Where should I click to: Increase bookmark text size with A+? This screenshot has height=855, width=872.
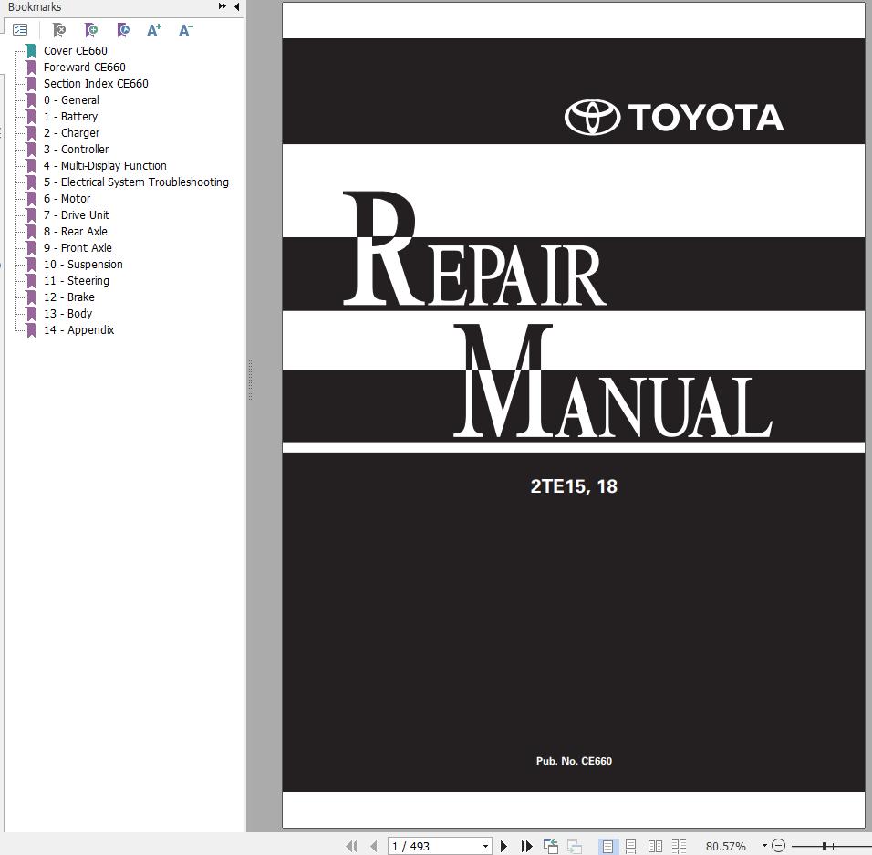pyautogui.click(x=154, y=30)
